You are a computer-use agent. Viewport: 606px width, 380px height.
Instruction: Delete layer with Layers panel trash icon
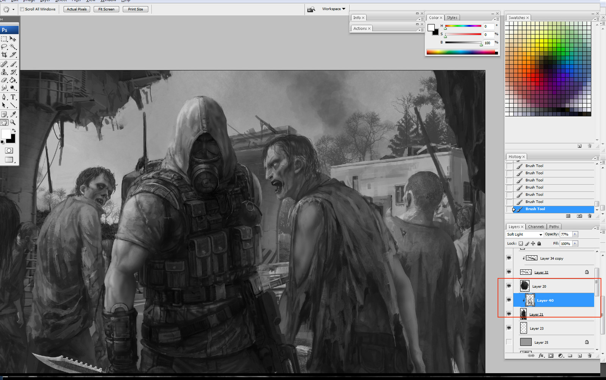pos(589,355)
